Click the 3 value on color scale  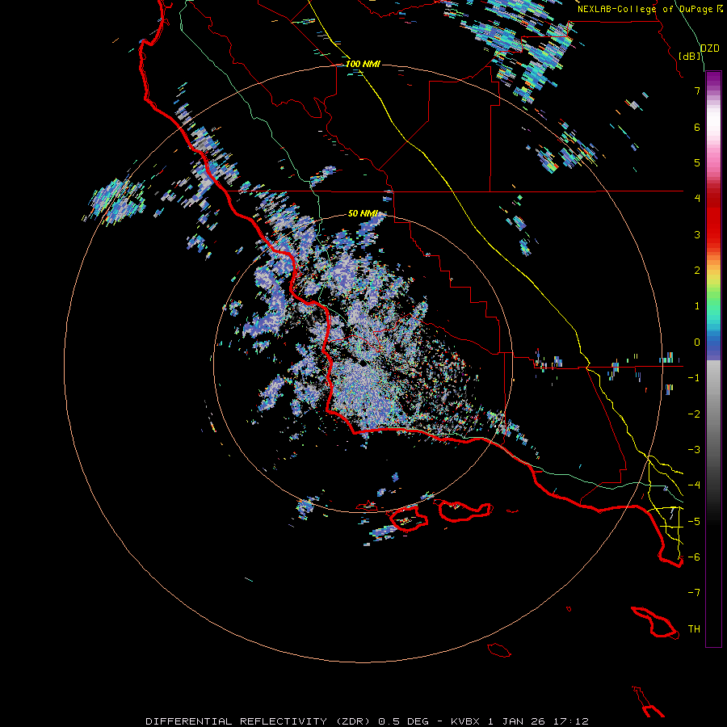point(697,234)
